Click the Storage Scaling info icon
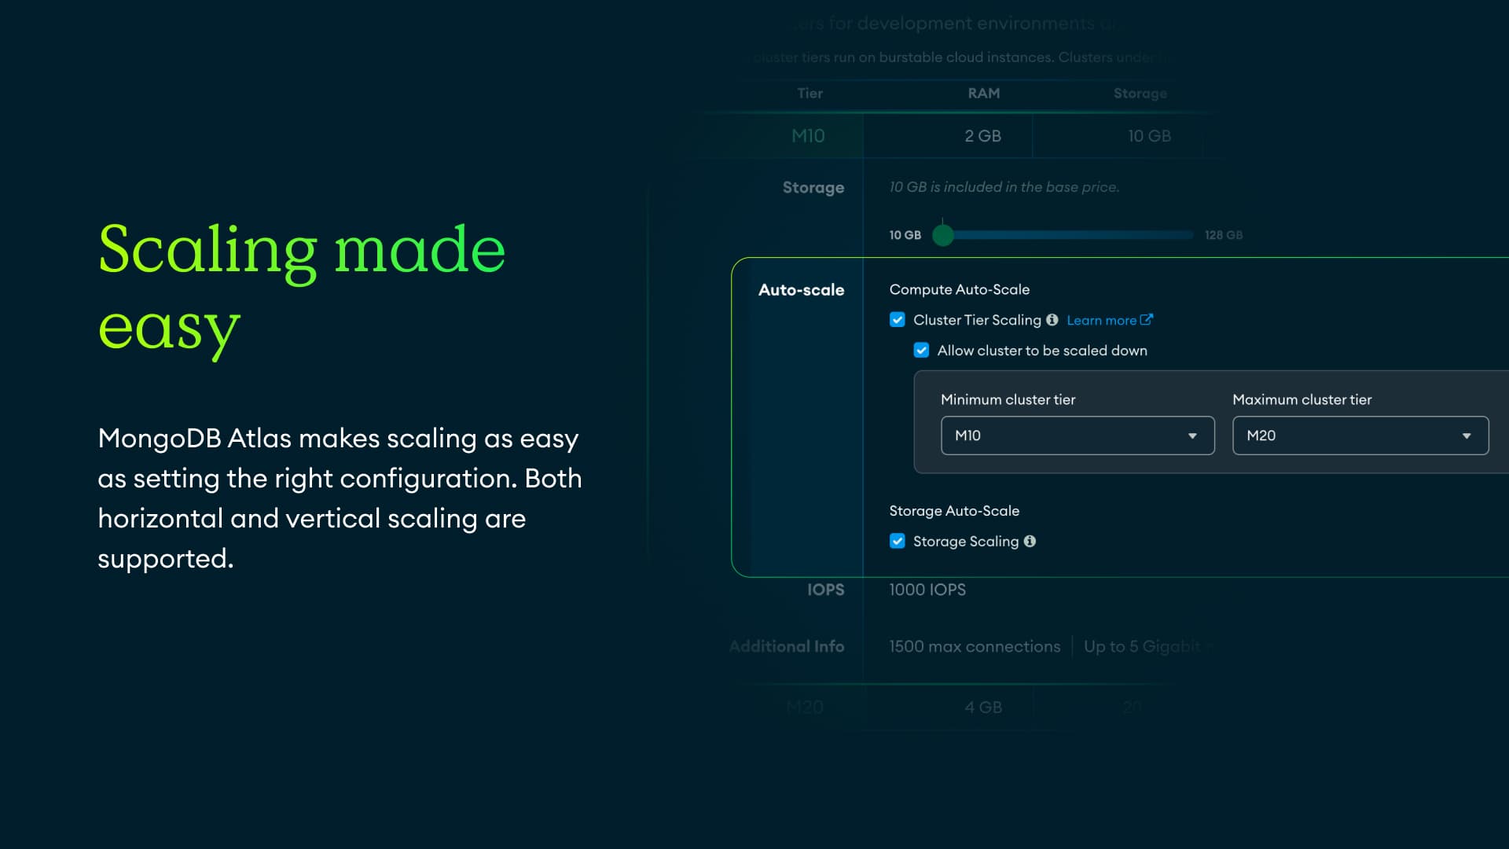This screenshot has width=1509, height=849. pyautogui.click(x=1030, y=541)
